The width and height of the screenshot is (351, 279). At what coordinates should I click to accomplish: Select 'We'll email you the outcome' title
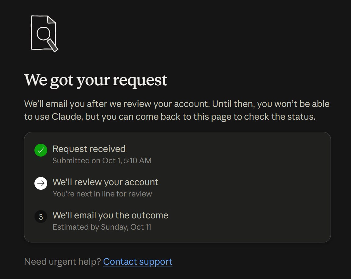pos(110,215)
